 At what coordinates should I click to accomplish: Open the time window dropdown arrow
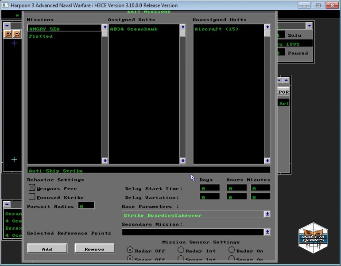tap(309, 26)
